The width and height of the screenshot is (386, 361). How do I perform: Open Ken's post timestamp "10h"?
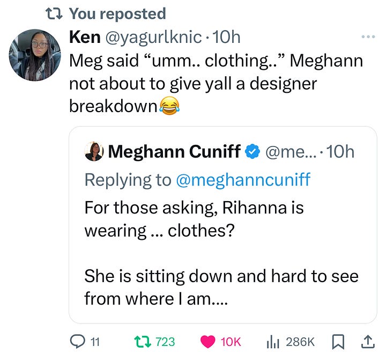point(227,37)
